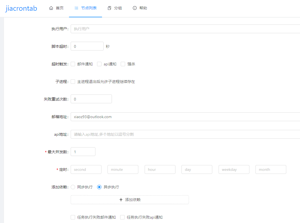Image resolution: width=300 pixels, height=223 pixels.
Task: Enable 任务执行失败api通知
Action: point(122,217)
